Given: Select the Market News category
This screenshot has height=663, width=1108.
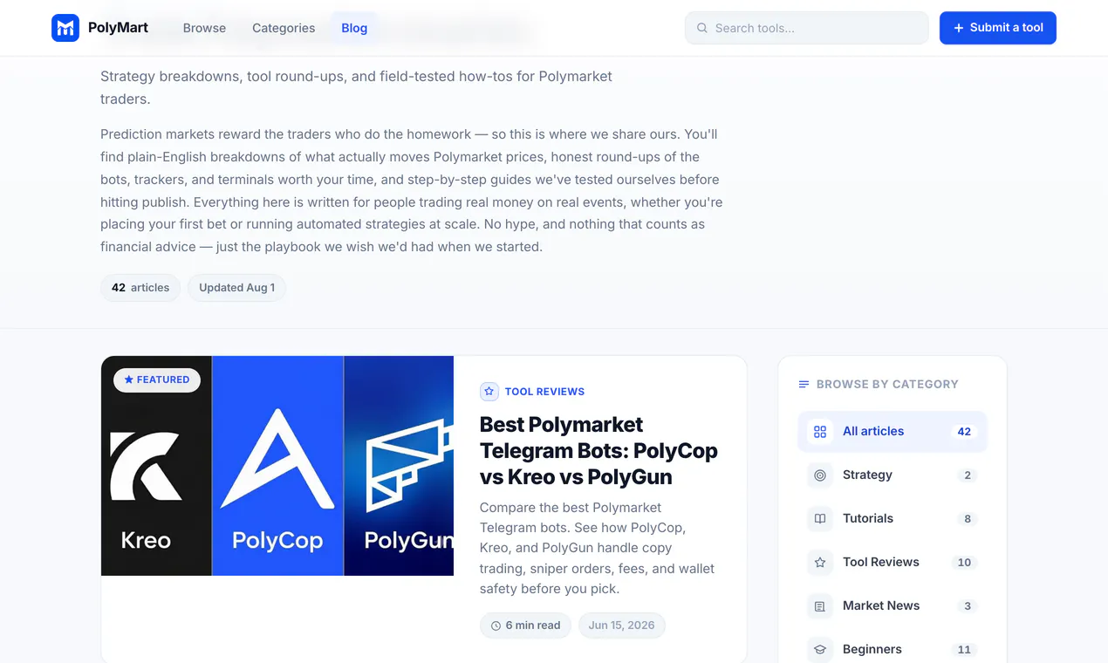Looking at the screenshot, I should coord(893,606).
